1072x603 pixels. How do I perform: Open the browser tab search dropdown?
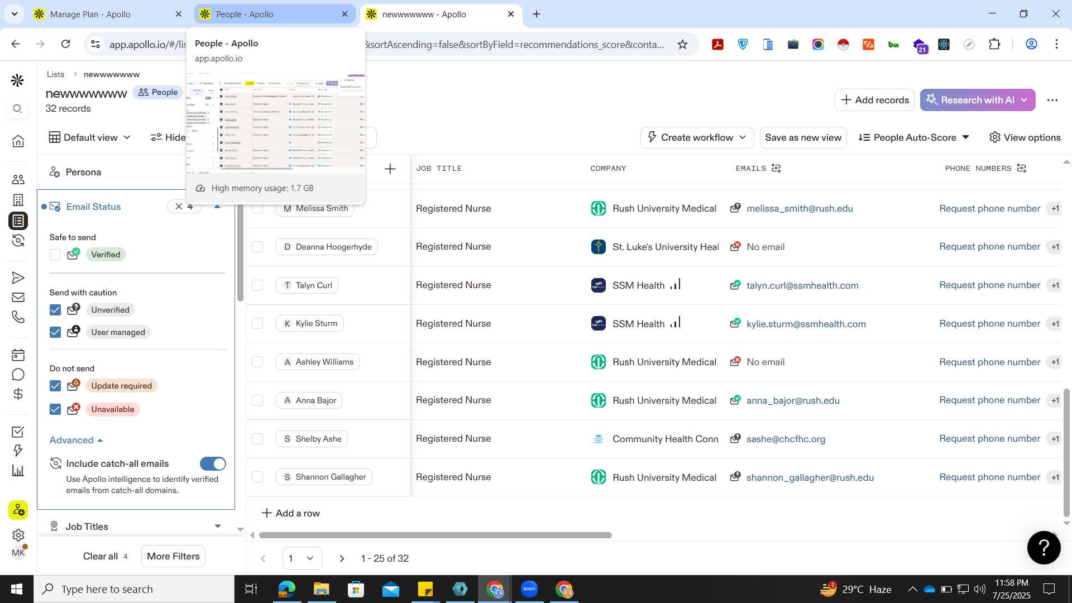pos(14,14)
